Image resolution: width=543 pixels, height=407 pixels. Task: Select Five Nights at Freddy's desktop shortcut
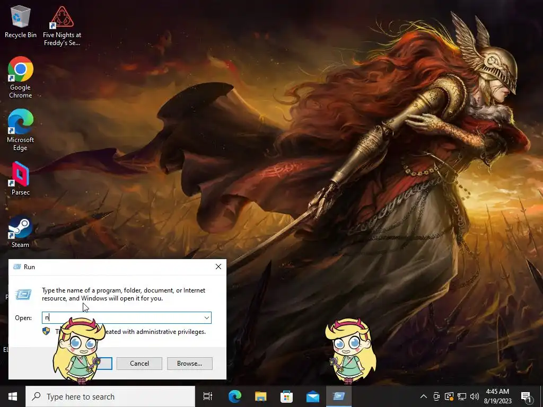pyautogui.click(x=62, y=25)
